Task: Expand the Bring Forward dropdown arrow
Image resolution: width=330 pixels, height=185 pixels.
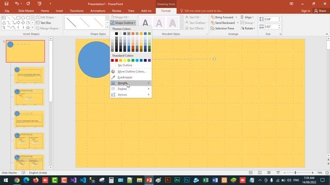Action: (x=236, y=17)
